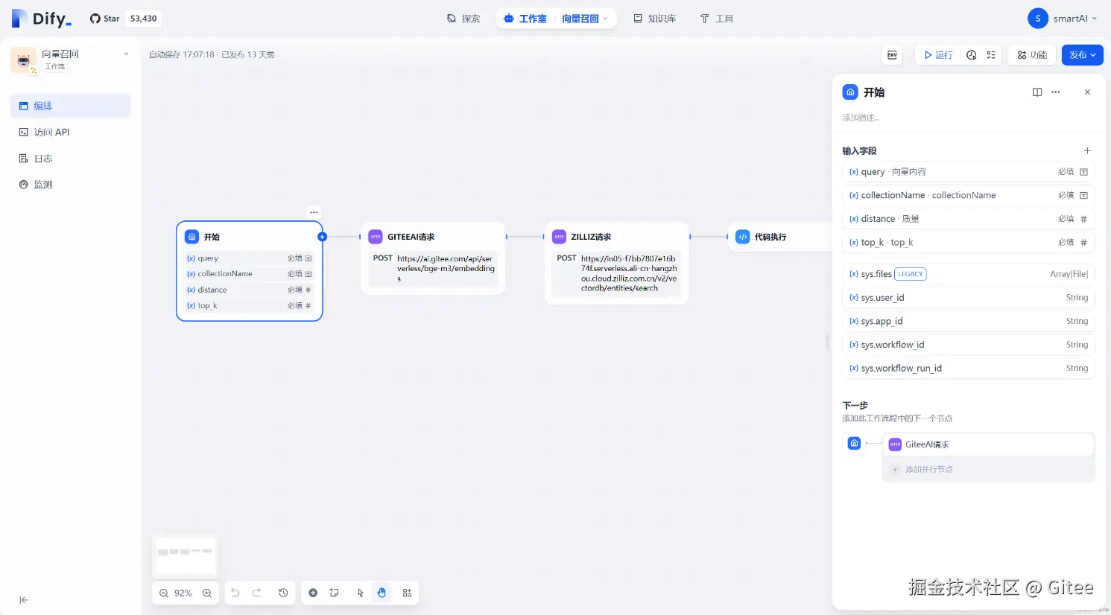Viewport: 1111px width, 615px height.
Task: Open the 功能 features button
Action: point(1032,55)
